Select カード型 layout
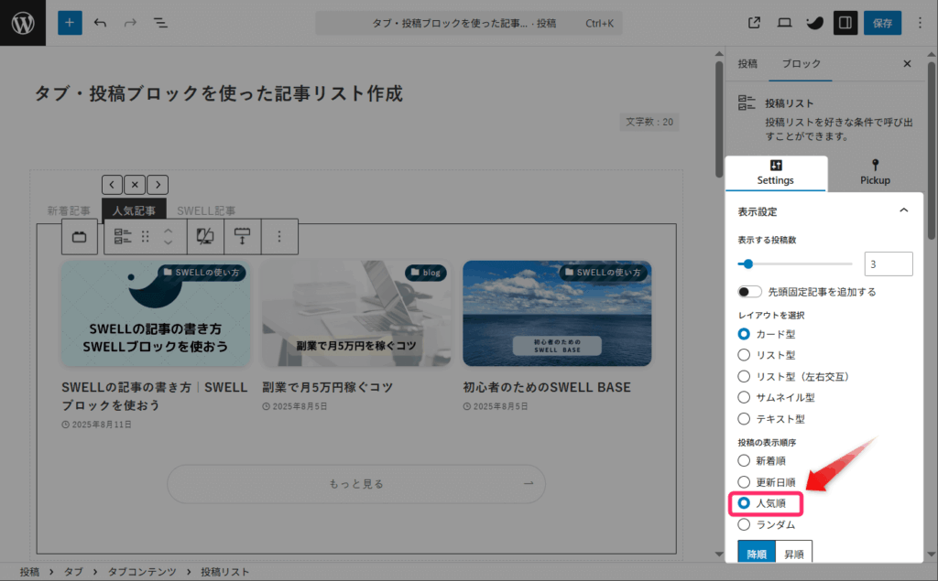 [744, 334]
